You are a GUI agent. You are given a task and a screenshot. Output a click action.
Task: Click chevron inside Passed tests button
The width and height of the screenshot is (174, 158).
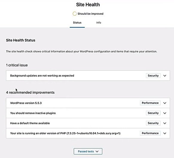pos(97,151)
